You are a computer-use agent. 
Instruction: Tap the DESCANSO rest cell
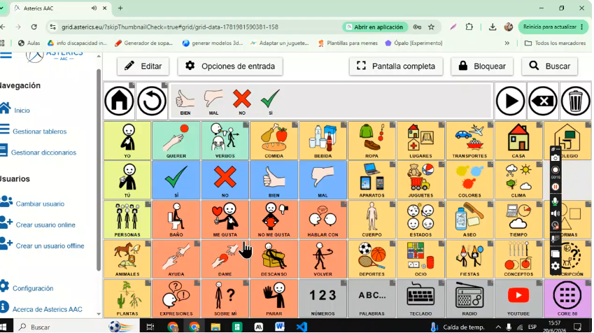coord(274,259)
